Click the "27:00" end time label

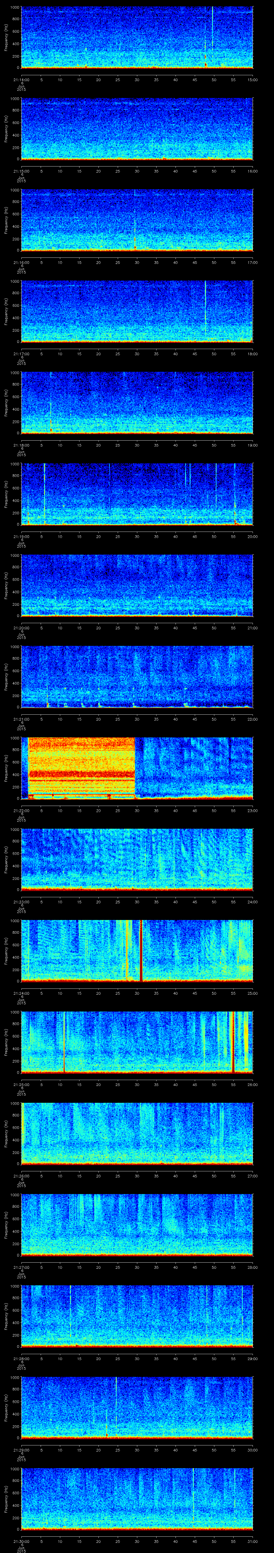coord(253,1176)
